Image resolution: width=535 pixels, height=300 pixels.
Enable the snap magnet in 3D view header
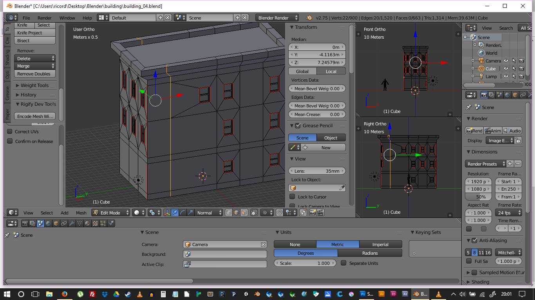coord(279,212)
